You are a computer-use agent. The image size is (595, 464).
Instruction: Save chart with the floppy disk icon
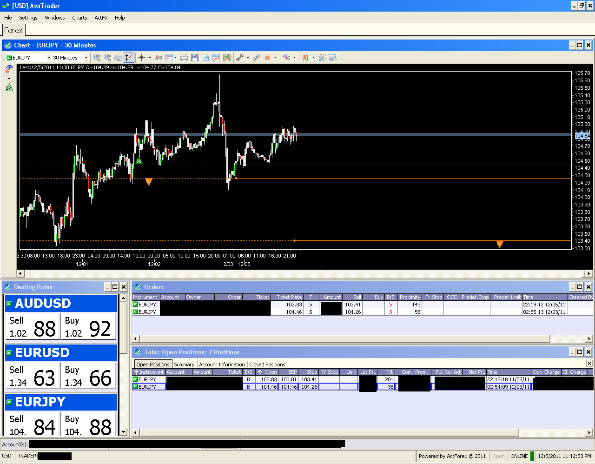(x=195, y=58)
